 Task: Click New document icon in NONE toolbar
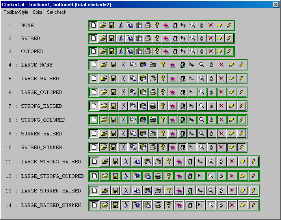[93, 25]
